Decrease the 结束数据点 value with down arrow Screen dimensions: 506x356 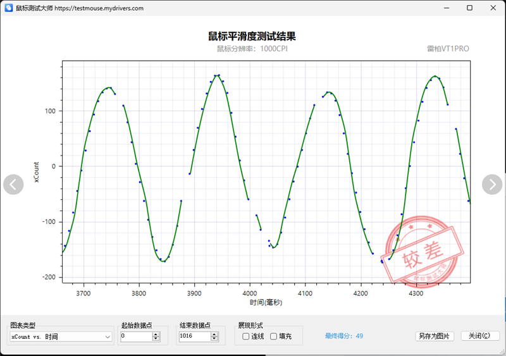[x=214, y=338]
